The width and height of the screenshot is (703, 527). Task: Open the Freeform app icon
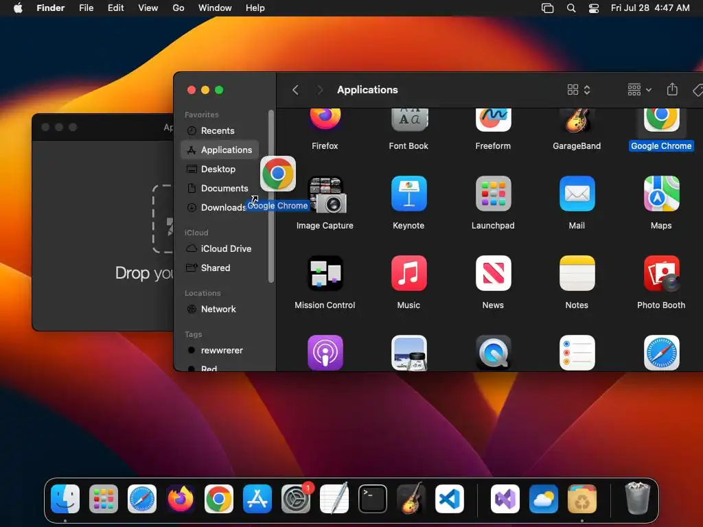493,119
